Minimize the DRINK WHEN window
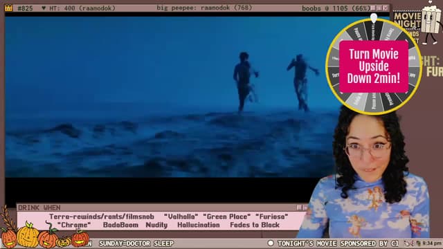This screenshot has width=443, height=249. 299,207
